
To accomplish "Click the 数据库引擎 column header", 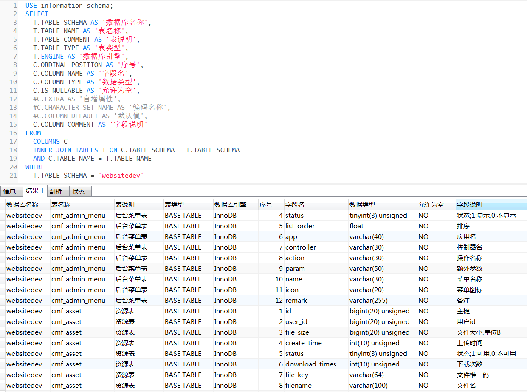I will click(235, 205).
